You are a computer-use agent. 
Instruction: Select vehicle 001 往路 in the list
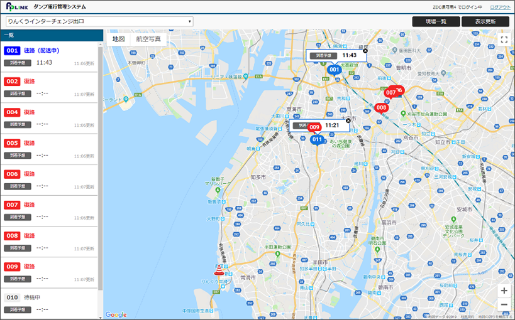(50, 56)
